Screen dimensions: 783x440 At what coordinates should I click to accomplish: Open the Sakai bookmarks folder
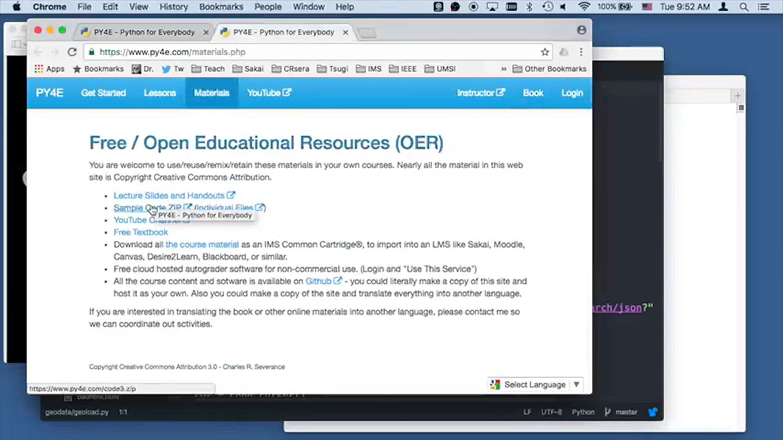248,69
